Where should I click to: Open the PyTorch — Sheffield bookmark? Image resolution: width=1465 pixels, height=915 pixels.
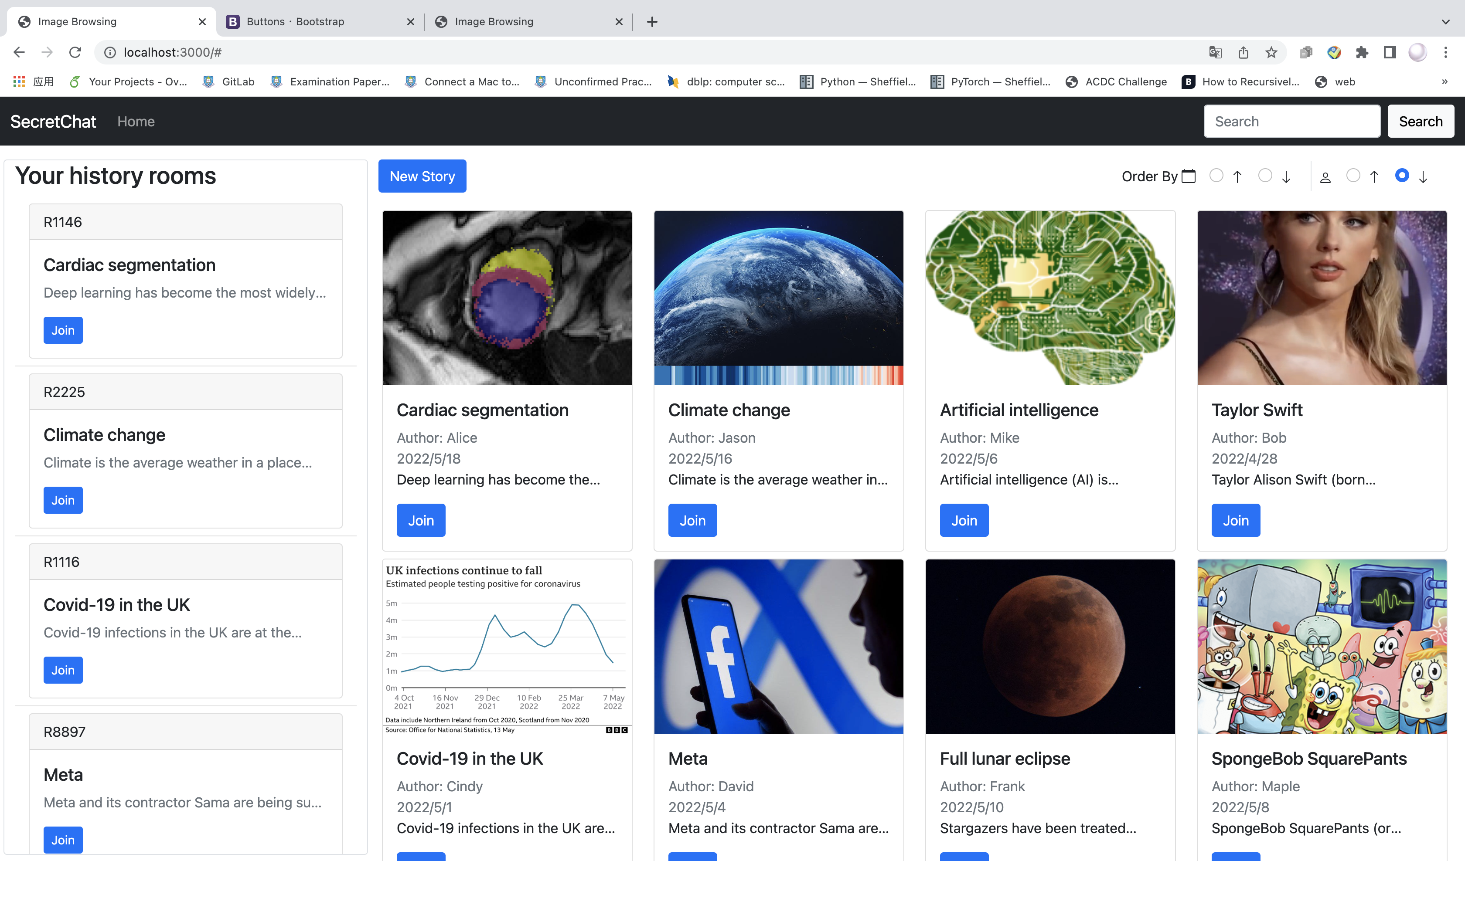990,82
